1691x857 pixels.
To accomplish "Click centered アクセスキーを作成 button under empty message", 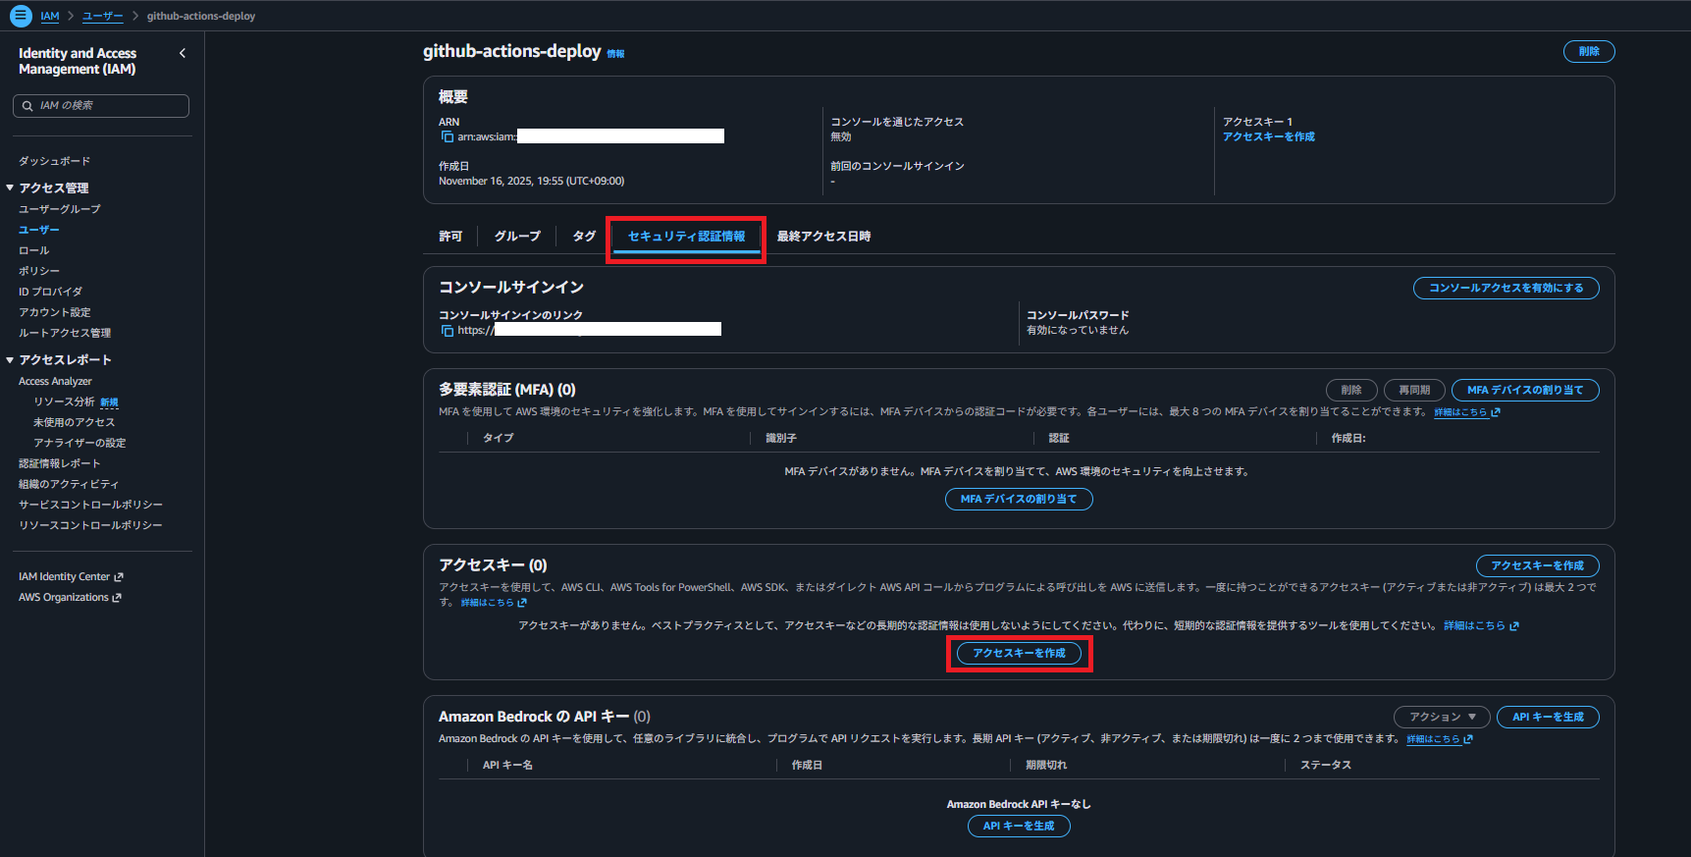I will (1019, 653).
